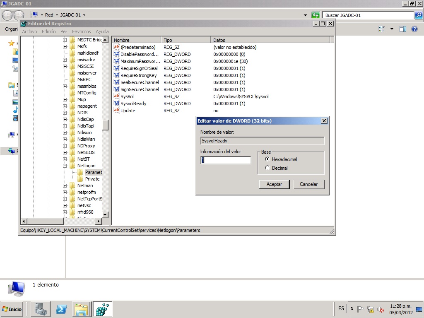Image resolution: width=424 pixels, height=318 pixels.
Task: Open the Inicio start button
Action: 12,309
